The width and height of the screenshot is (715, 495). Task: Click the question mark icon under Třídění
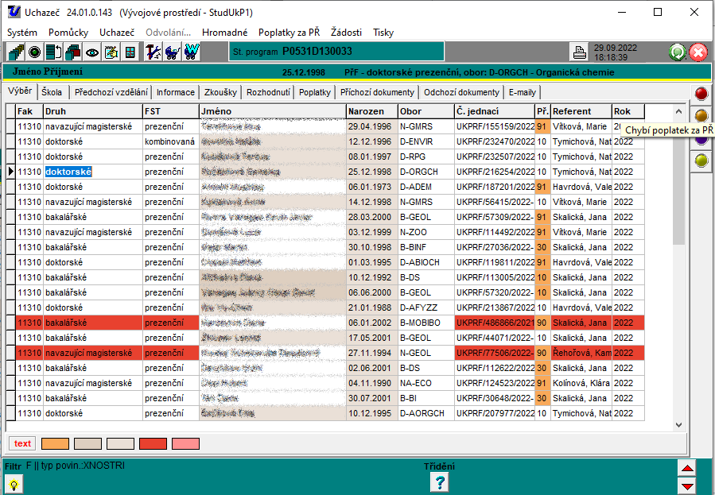(x=438, y=482)
